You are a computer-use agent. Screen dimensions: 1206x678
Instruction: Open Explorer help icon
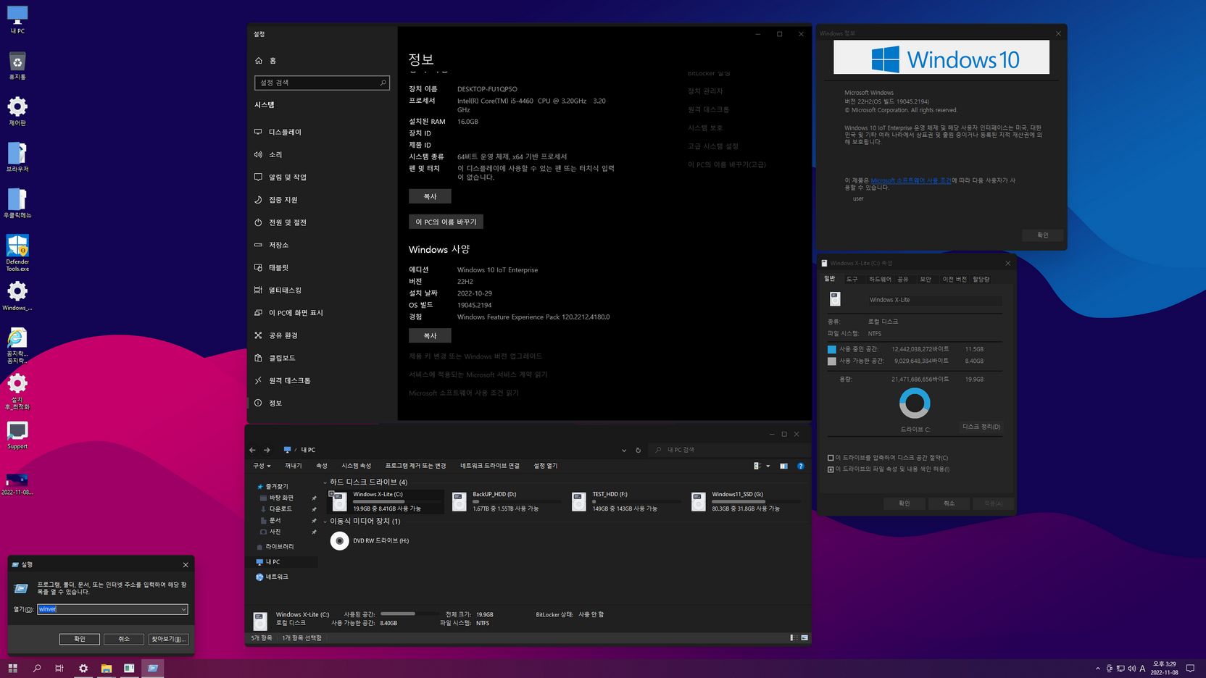click(801, 466)
